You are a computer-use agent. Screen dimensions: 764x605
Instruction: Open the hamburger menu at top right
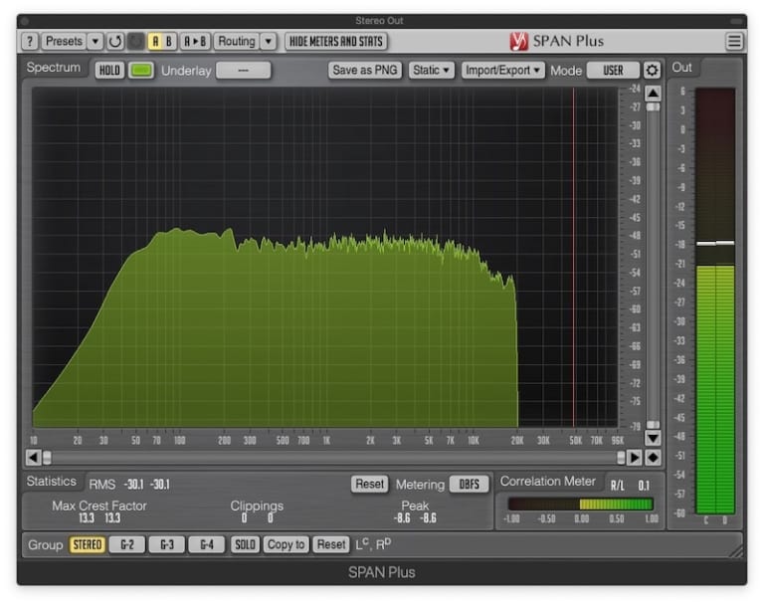[734, 42]
